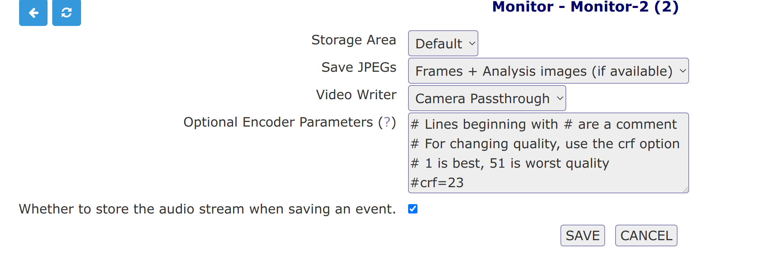Click the first comment line in encoder textarea
Screen dimensions: 778x273
544,124
